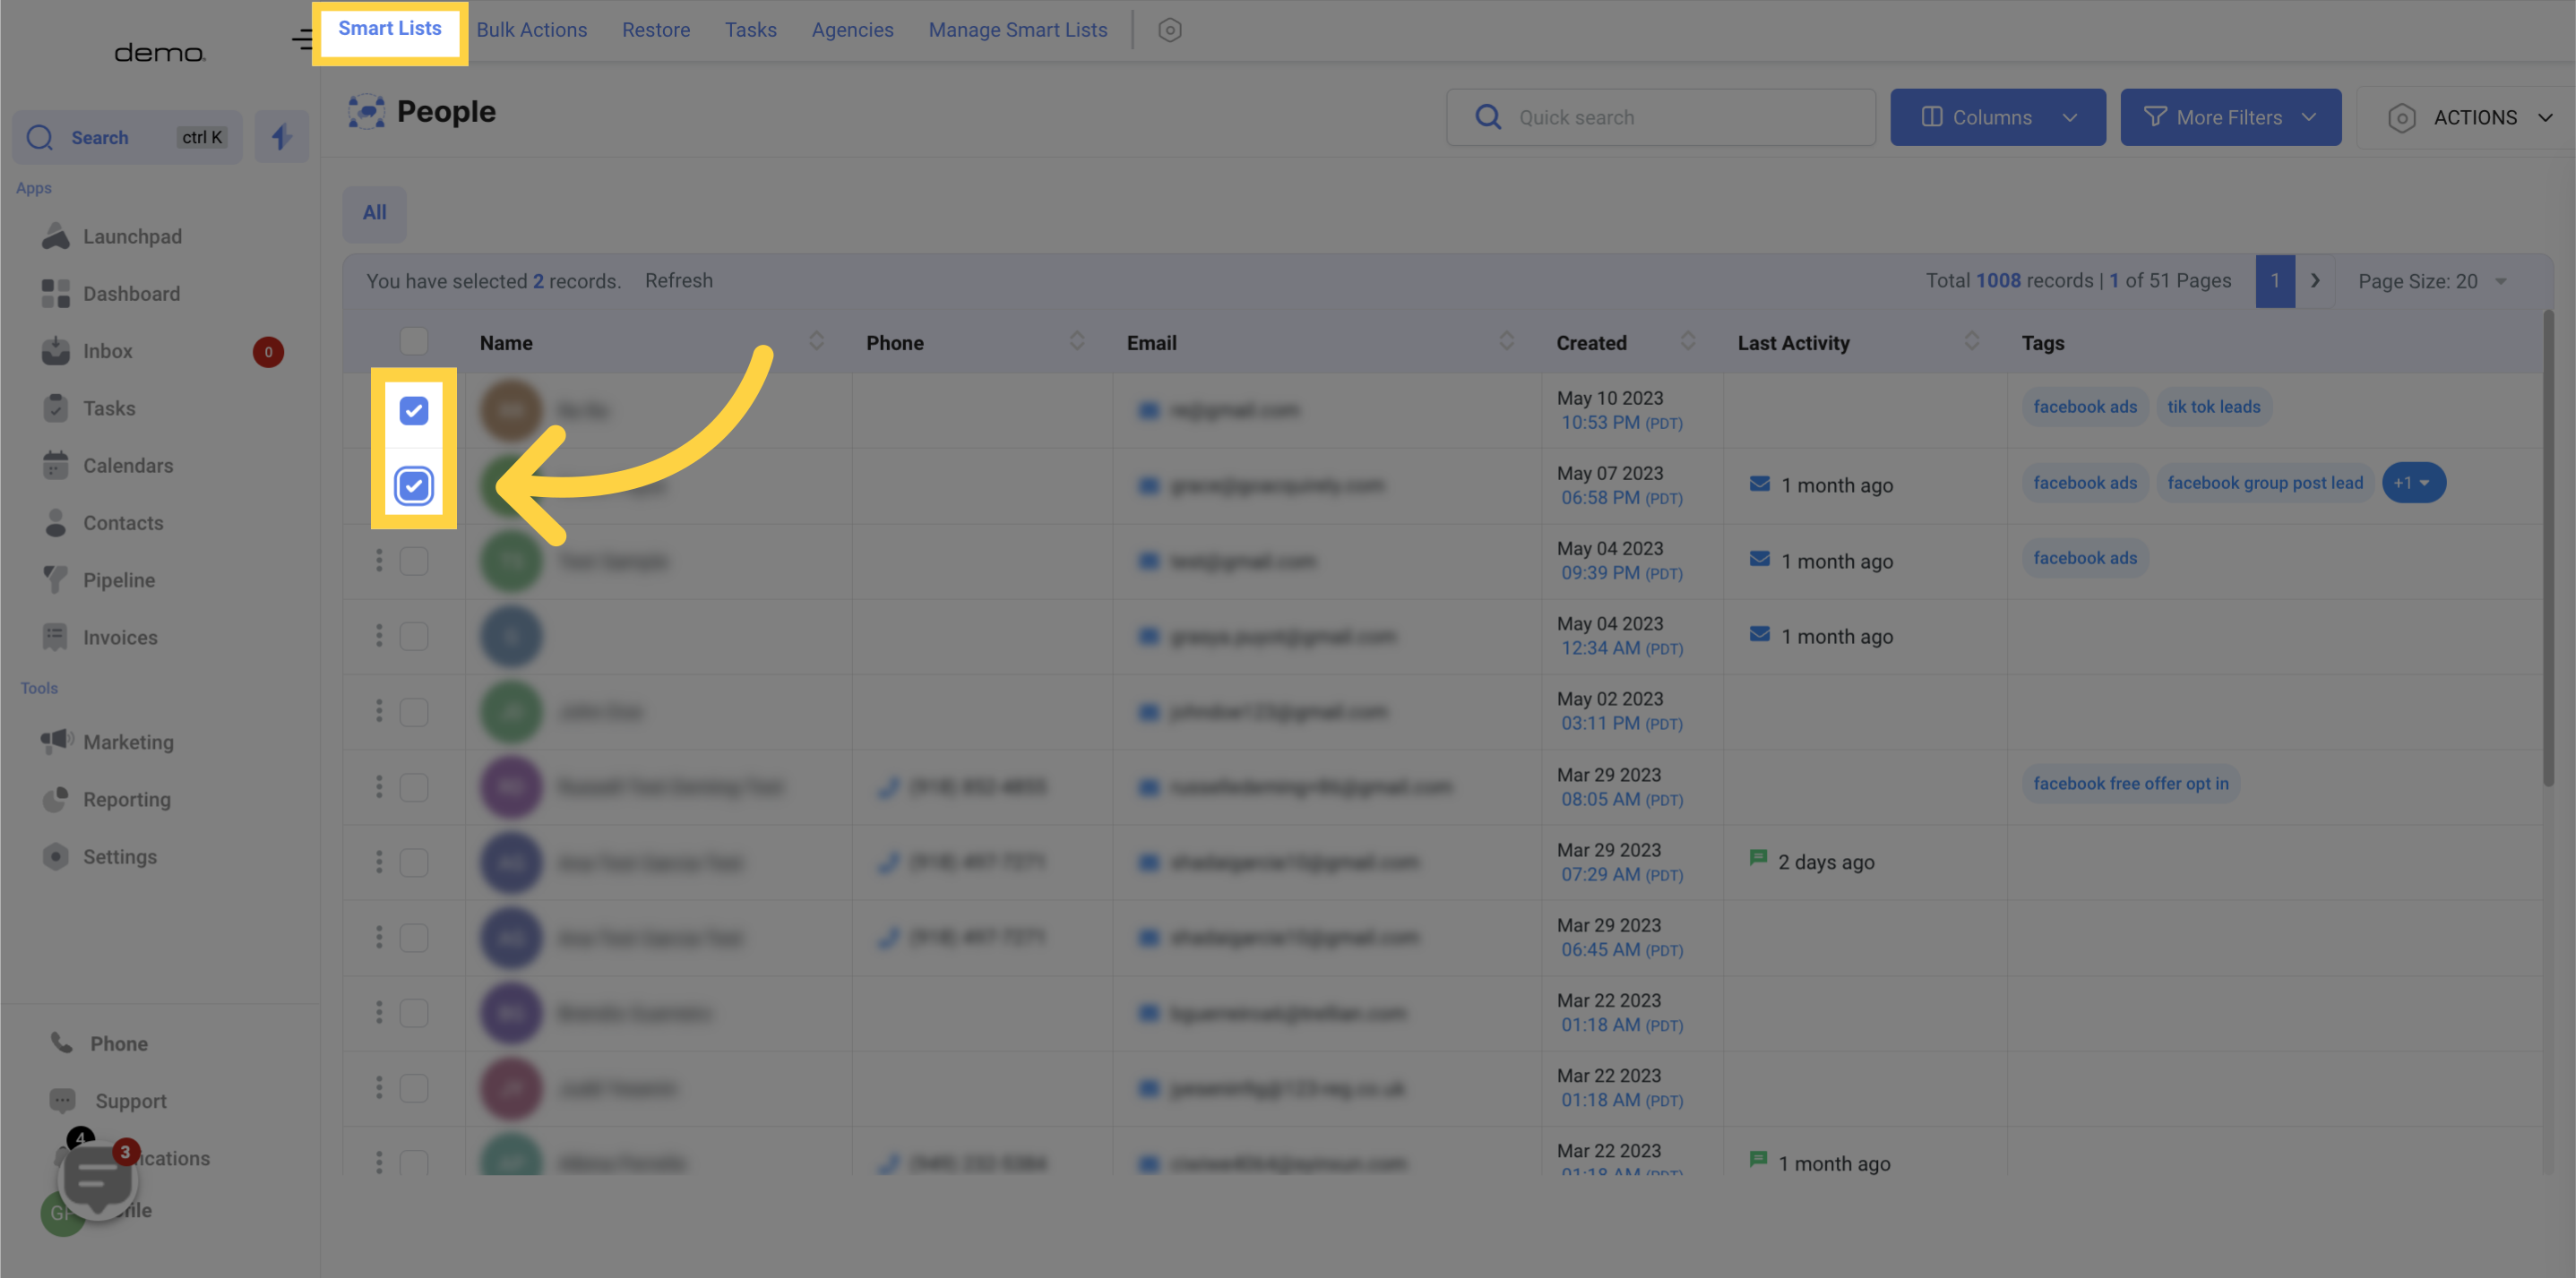
Task: Check the box for May 04 2023 09:39 PM contact
Action: tap(414, 561)
